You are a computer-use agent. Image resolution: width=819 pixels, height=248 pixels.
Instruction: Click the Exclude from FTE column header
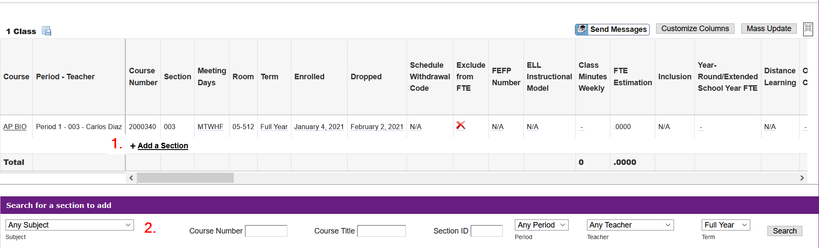click(x=471, y=77)
